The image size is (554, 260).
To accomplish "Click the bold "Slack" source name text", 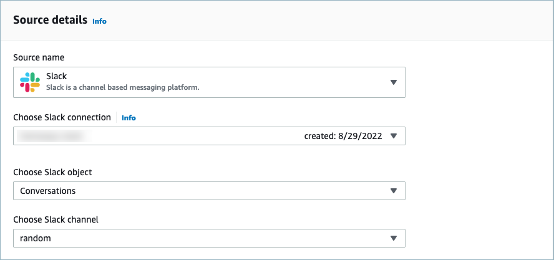I will [57, 77].
